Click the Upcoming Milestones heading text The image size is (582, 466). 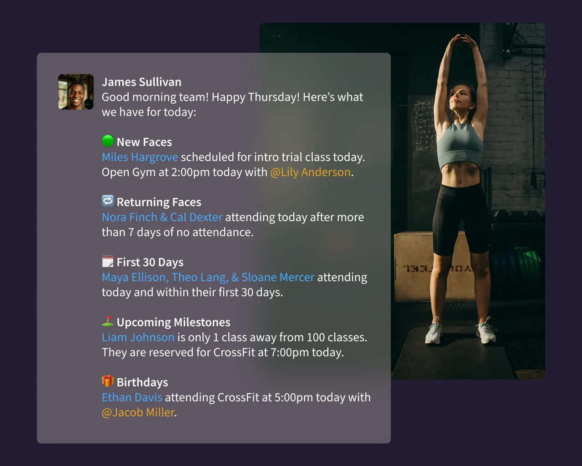[173, 322]
